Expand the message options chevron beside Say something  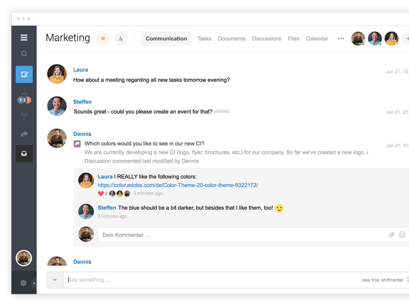point(55,280)
